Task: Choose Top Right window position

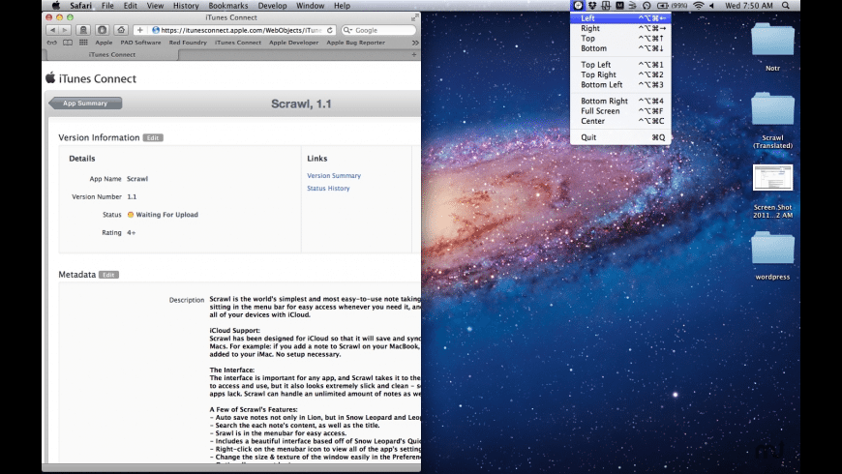Action: (620, 74)
